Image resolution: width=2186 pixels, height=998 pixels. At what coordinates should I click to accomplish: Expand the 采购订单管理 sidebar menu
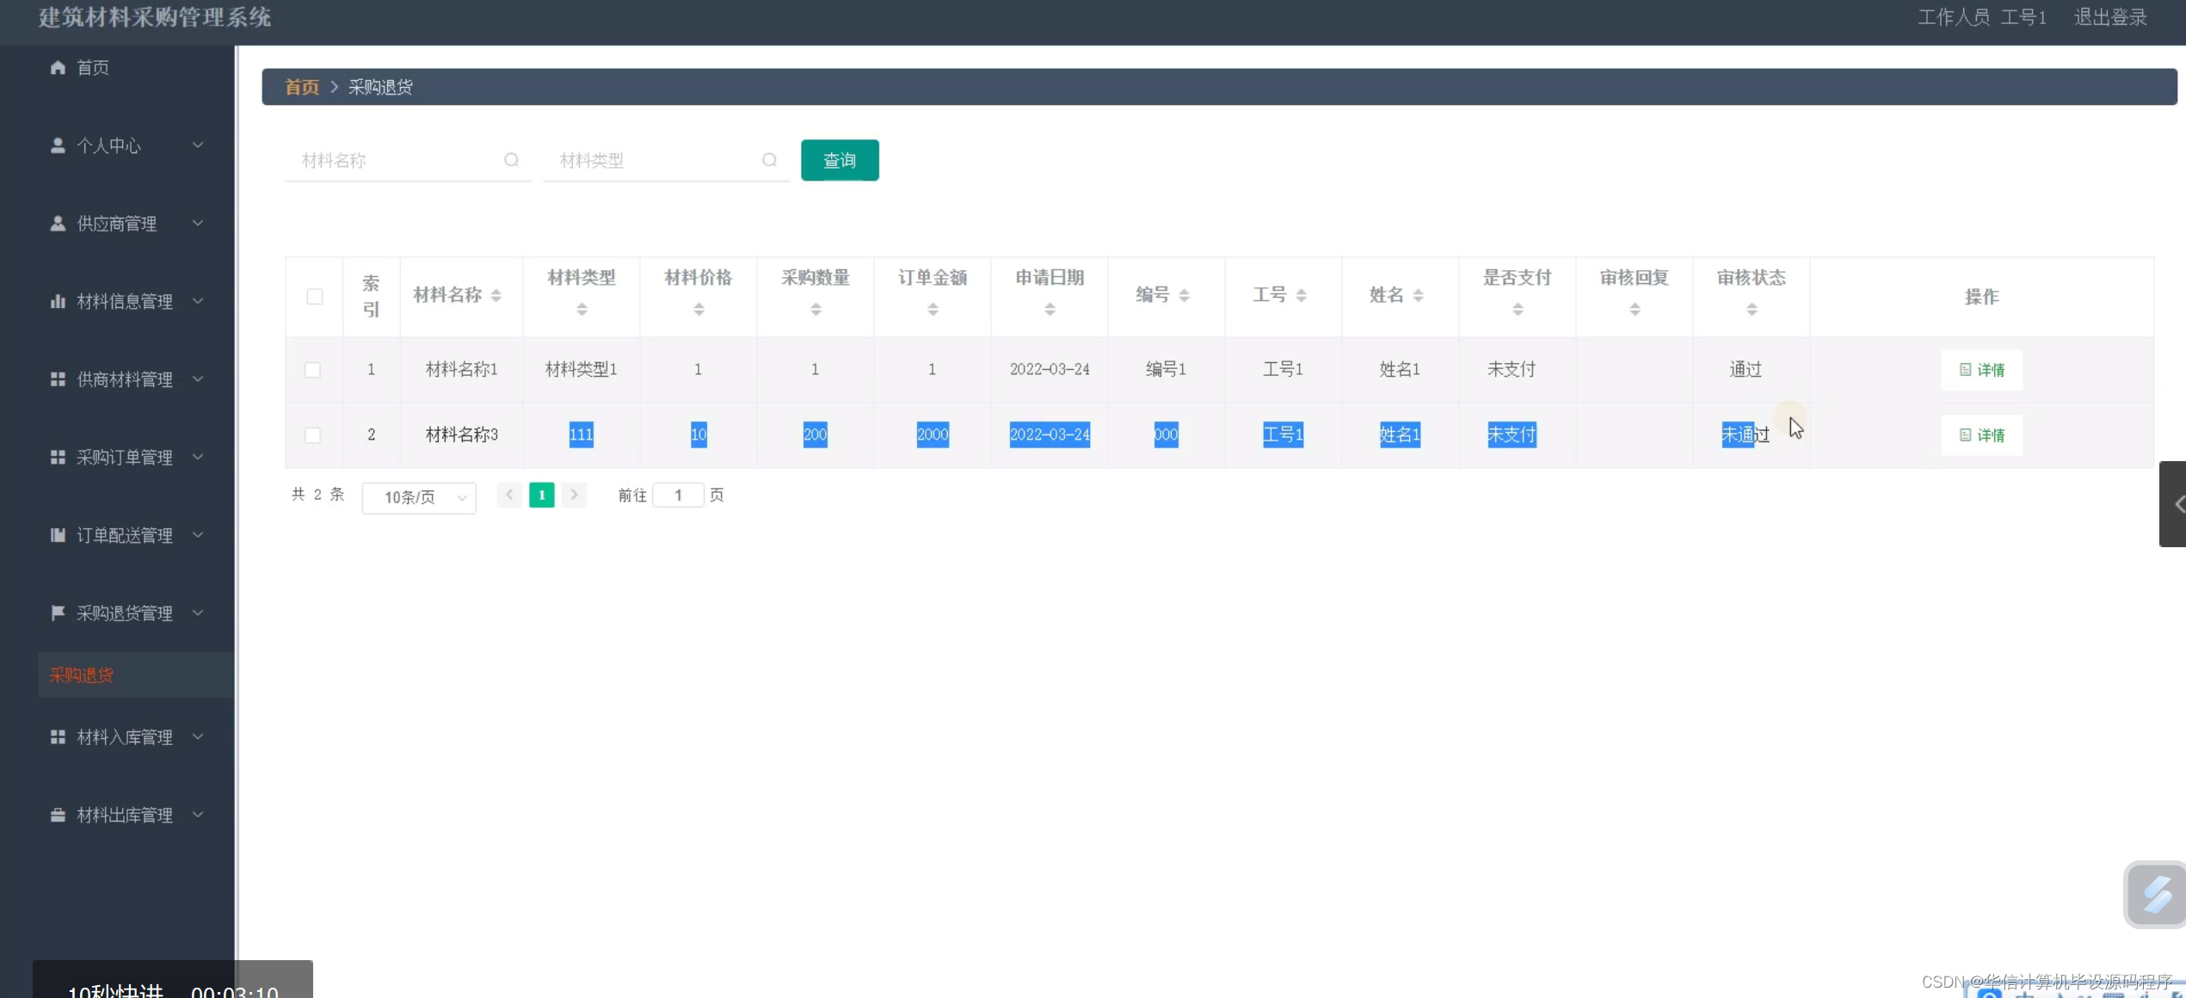point(126,457)
